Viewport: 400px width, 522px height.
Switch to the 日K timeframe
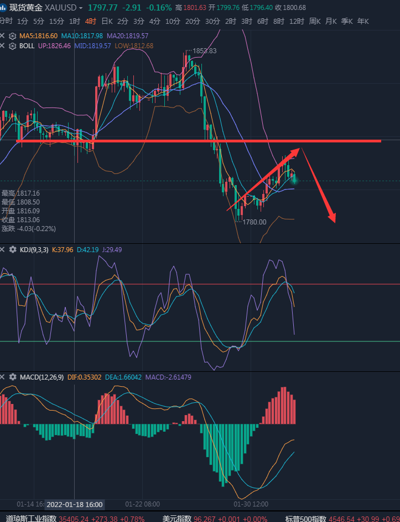(x=107, y=21)
